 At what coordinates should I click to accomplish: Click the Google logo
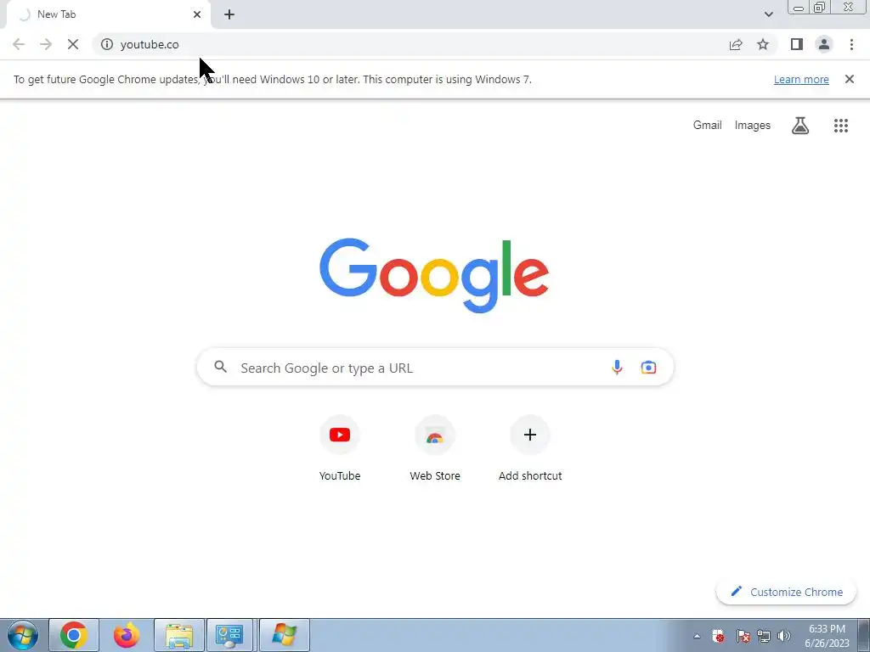(x=434, y=276)
